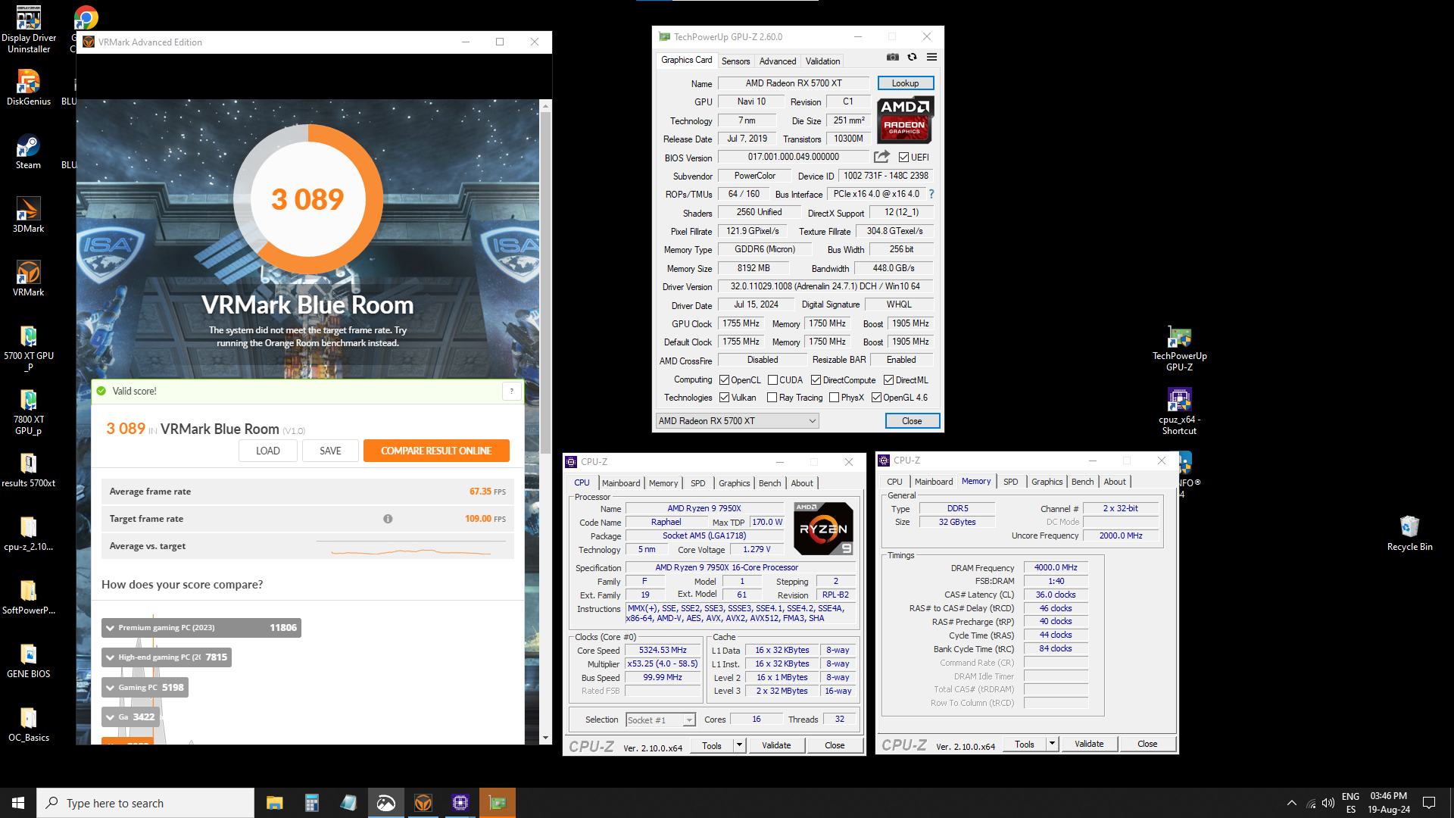Image resolution: width=1454 pixels, height=818 pixels.
Task: Launch Steam from desktop
Action: tap(29, 151)
